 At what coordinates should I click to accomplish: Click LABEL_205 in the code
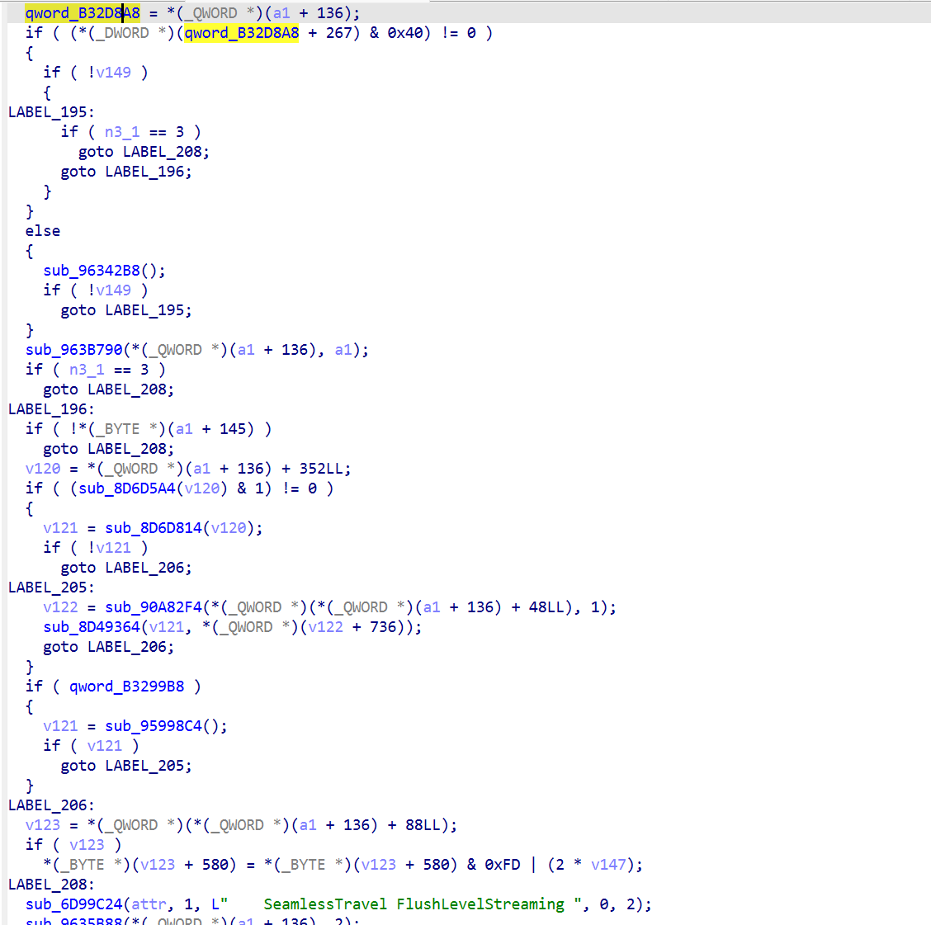(x=44, y=587)
